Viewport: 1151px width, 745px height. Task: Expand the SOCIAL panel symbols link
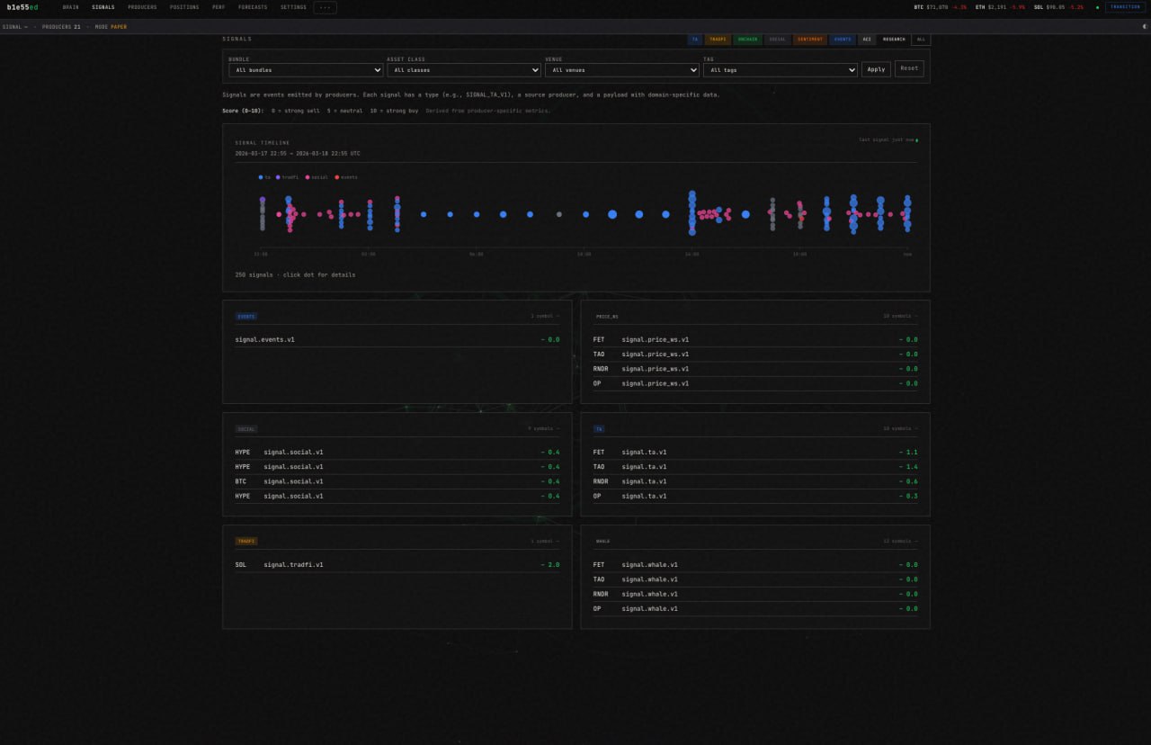tap(543, 428)
